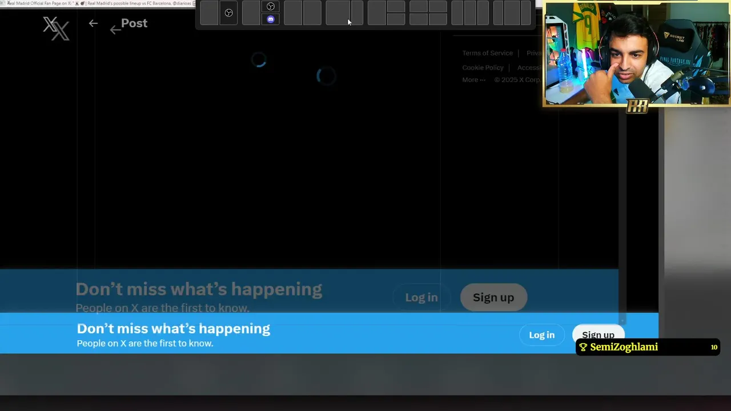Click the bright 'Don't miss what's happening' headline
This screenshot has height=411, width=731.
pyautogui.click(x=174, y=329)
